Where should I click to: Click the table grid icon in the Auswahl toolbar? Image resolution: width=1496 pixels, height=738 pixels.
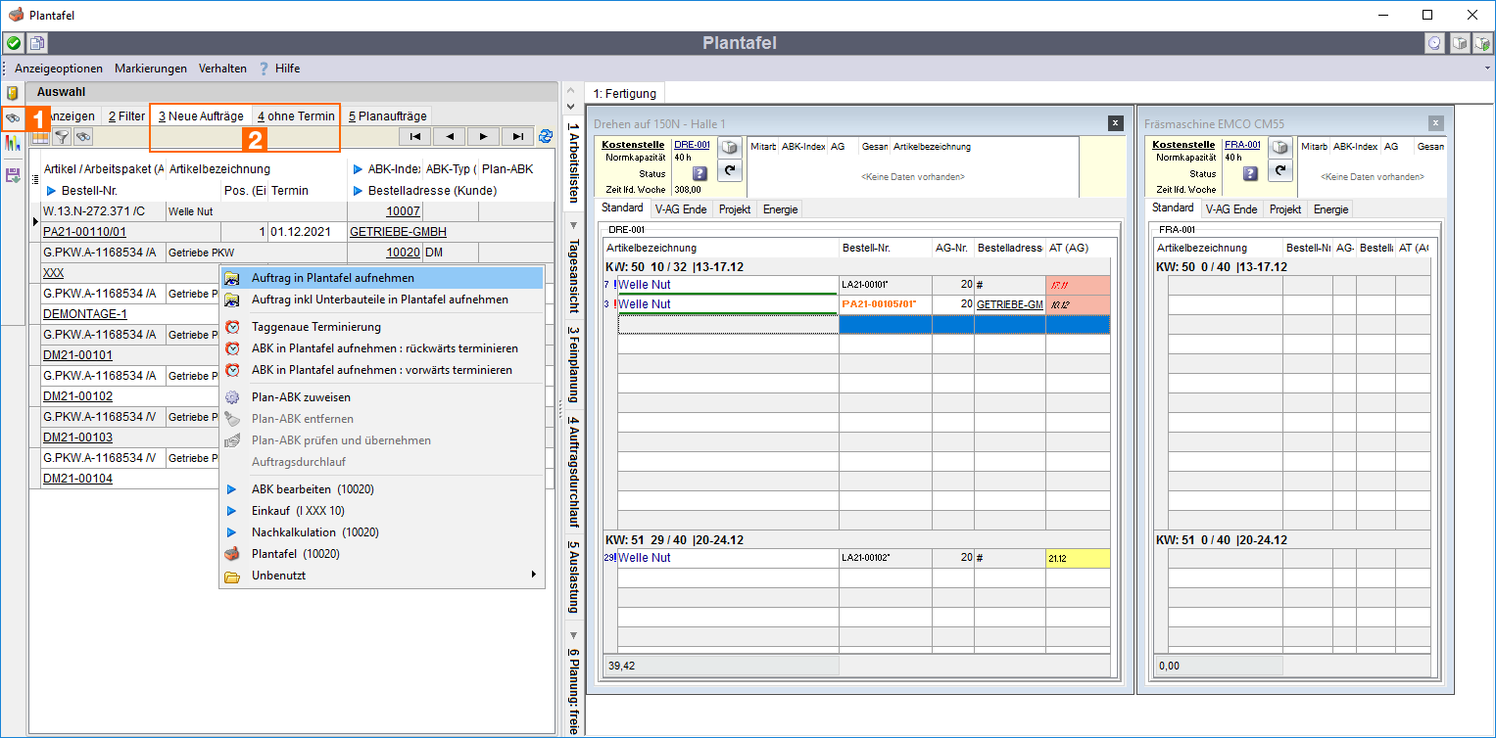click(x=40, y=137)
